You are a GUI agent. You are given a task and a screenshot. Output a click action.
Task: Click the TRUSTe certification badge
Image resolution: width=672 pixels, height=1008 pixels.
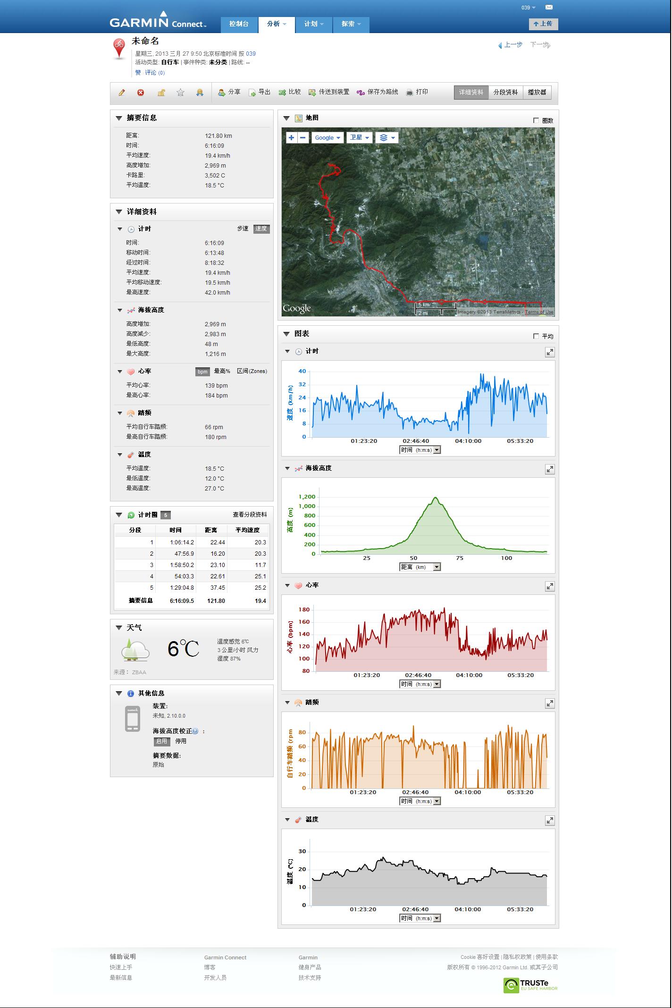(x=530, y=985)
